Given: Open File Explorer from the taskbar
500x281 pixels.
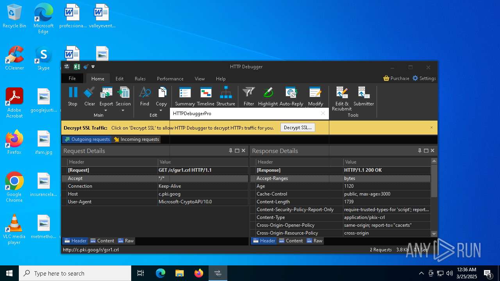Looking at the screenshot, I should pos(180,273).
